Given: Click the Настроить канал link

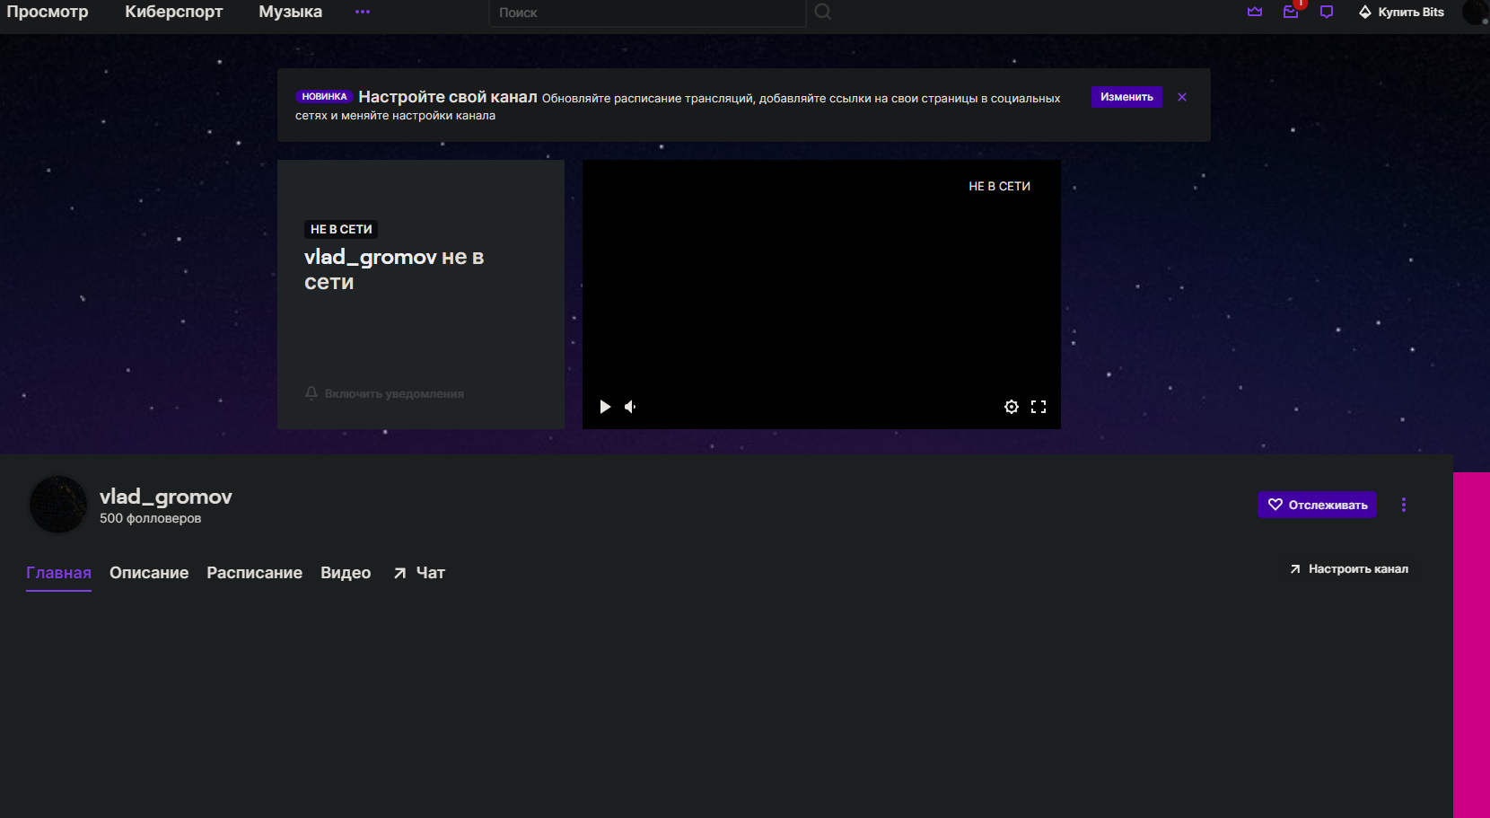Looking at the screenshot, I should [x=1349, y=569].
